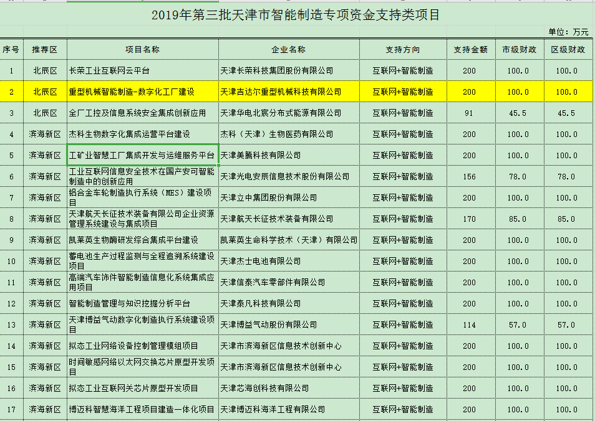Click the 企业名称 header cell
The height and width of the screenshot is (421, 595).
tap(289, 49)
